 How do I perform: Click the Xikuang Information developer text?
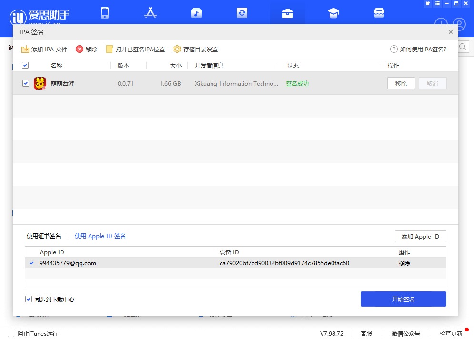point(236,83)
